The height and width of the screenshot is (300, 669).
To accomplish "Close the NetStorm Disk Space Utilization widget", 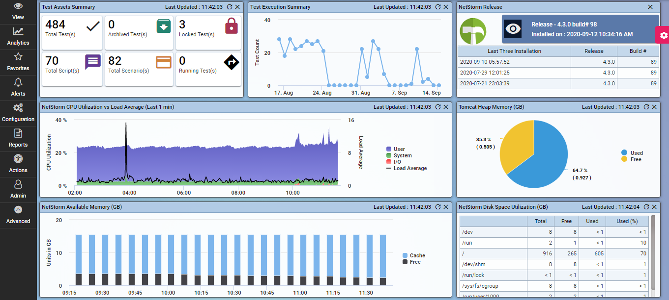I will click(x=654, y=207).
